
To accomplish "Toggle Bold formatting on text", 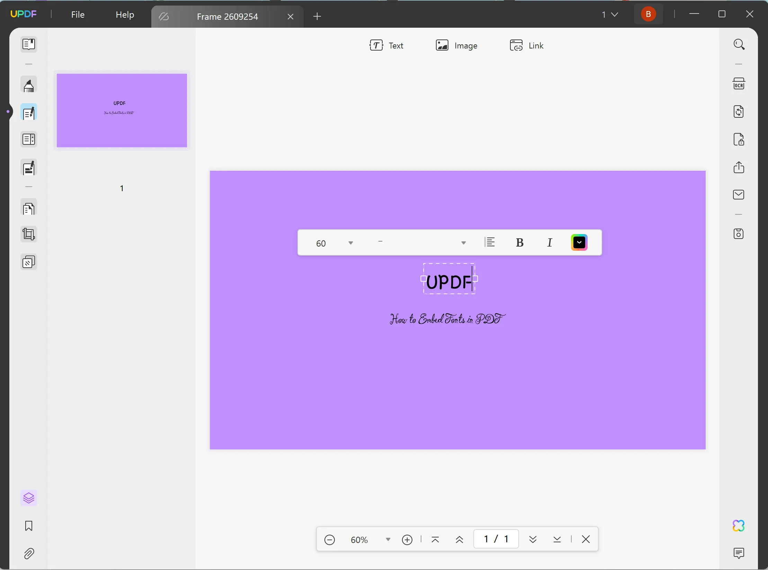I will [x=520, y=242].
